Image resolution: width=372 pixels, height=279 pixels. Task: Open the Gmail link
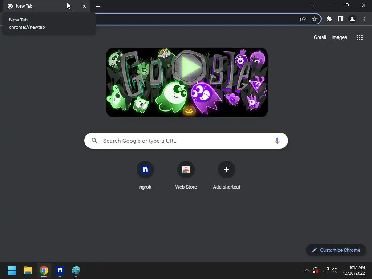click(x=320, y=37)
